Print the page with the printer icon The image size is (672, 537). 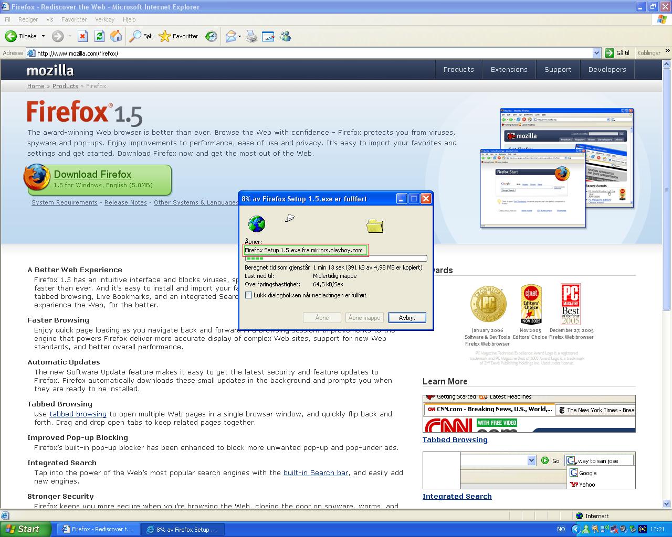pos(251,36)
